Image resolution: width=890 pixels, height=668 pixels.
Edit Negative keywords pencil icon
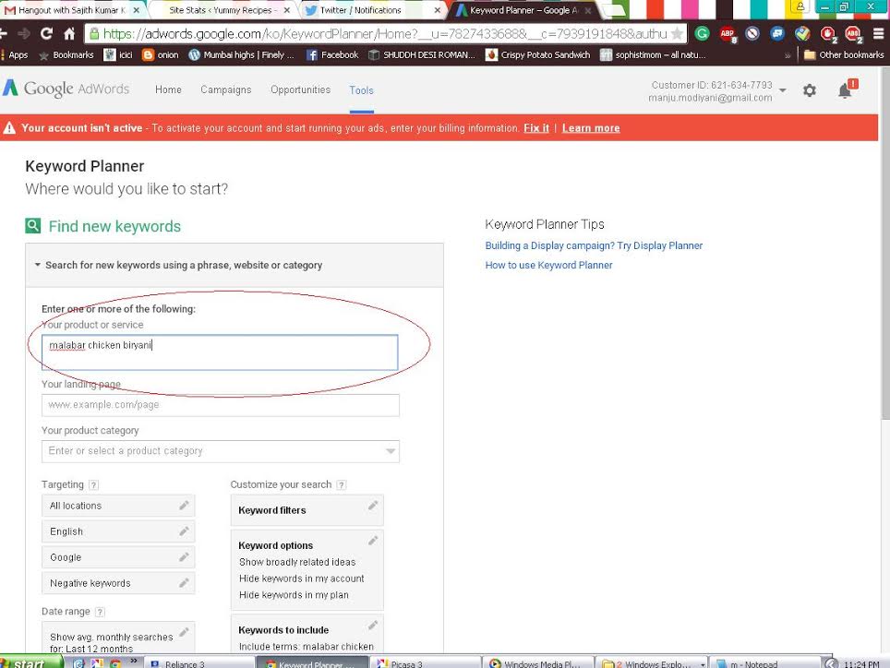[184, 583]
